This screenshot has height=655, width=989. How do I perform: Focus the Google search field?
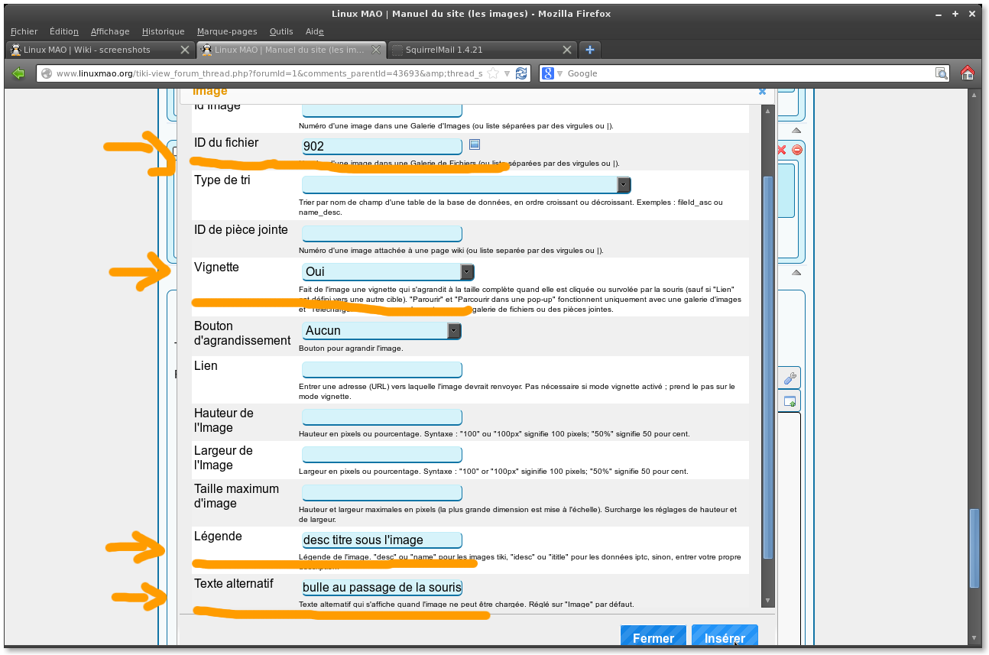tap(749, 73)
